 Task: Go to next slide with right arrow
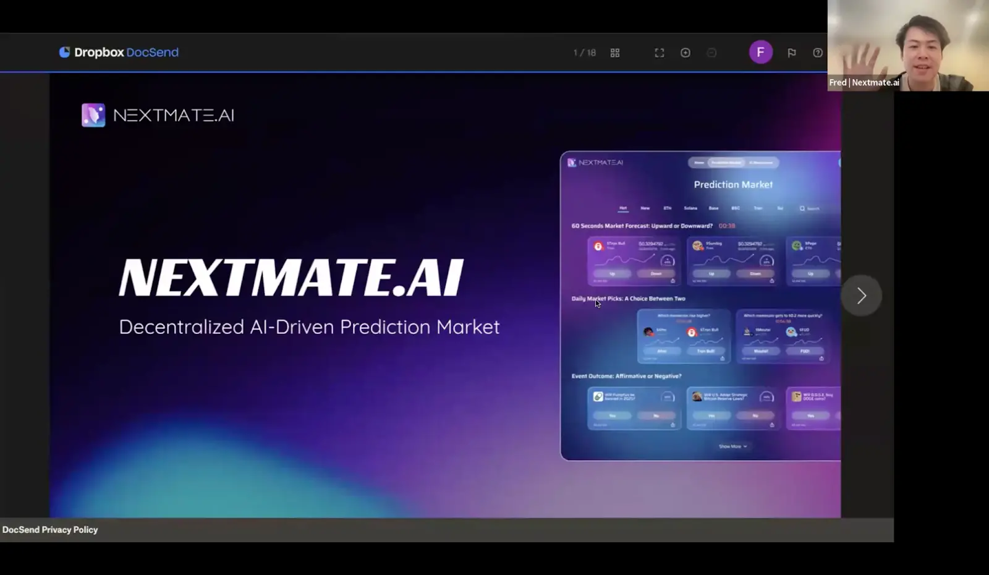coord(862,296)
